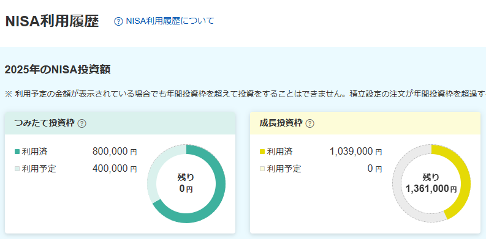Click the green 利用済 legend square in つみたて投資枠
The height and width of the screenshot is (239, 486).
[17, 152]
